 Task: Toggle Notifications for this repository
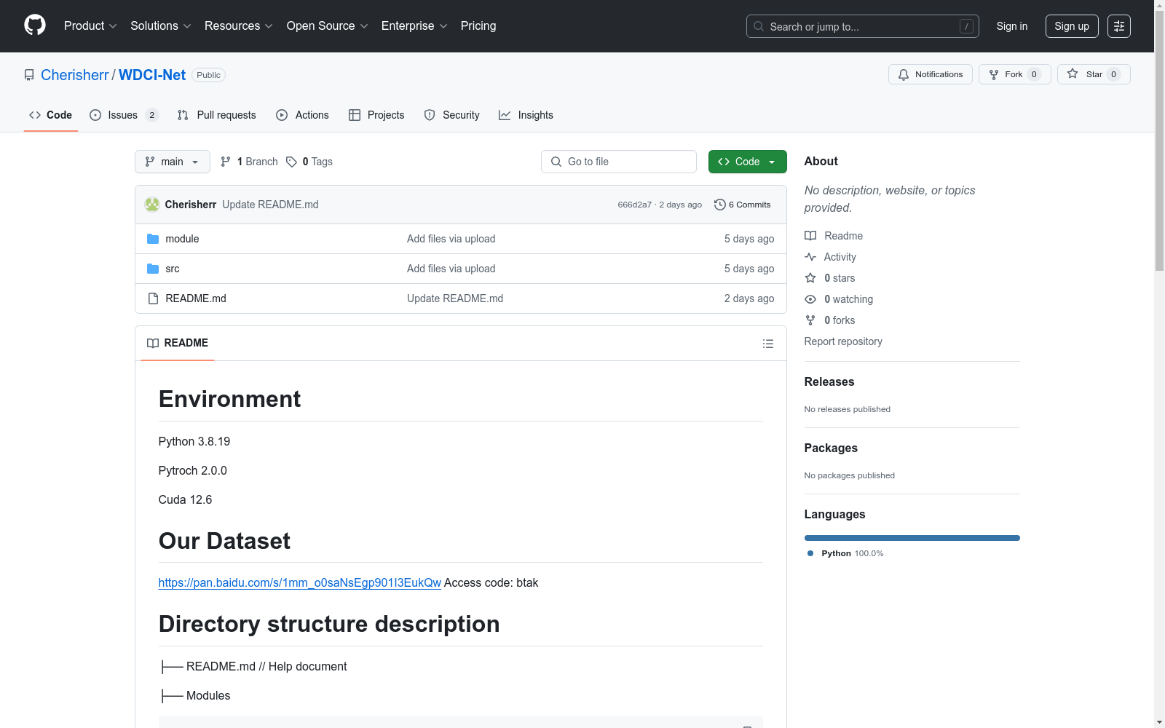pos(930,74)
